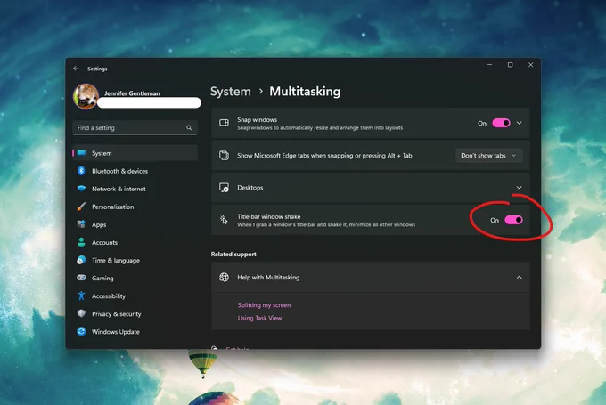Select System in the sidebar
Screen dimensions: 606x405
coord(135,153)
